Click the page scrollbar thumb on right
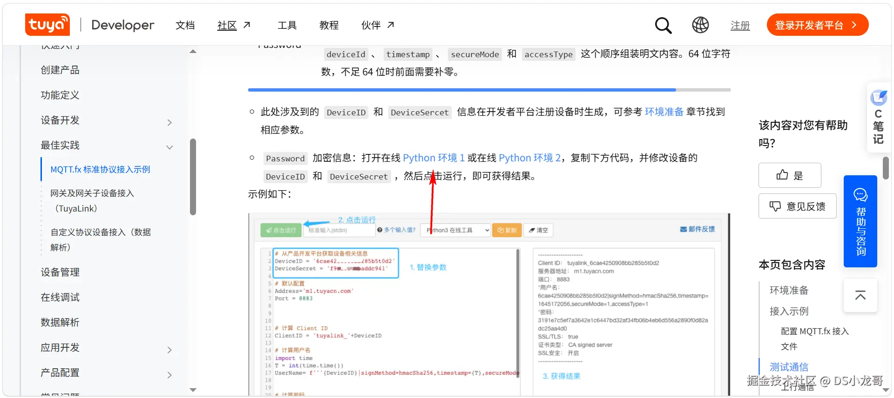The height and width of the screenshot is (398, 894). 886,168
